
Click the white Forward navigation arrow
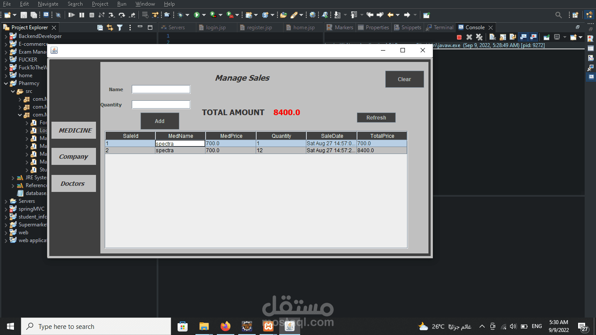click(407, 15)
